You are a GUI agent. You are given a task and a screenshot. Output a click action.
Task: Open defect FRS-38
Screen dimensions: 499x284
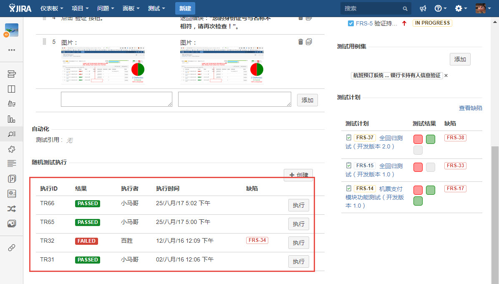[456, 138]
